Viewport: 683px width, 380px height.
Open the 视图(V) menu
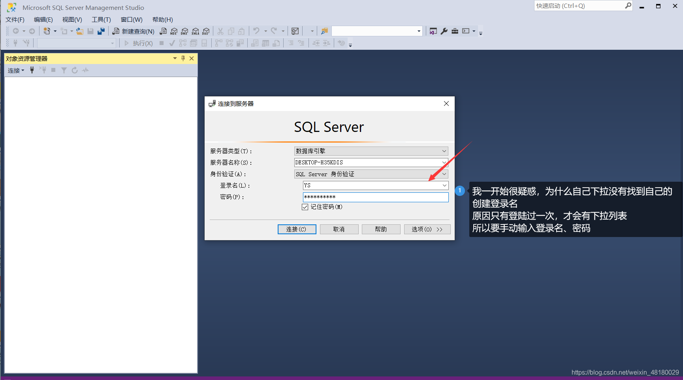tap(72, 20)
